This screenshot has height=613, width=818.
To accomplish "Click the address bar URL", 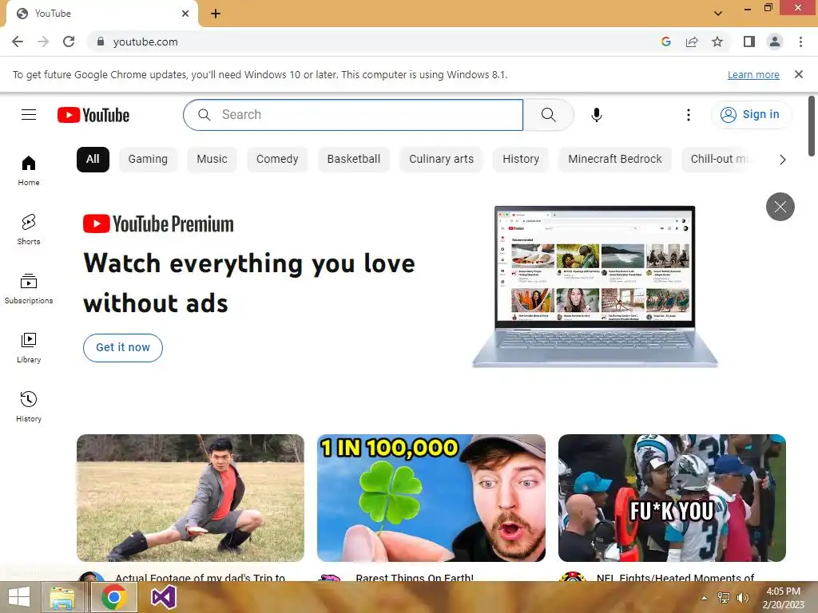I will [145, 42].
